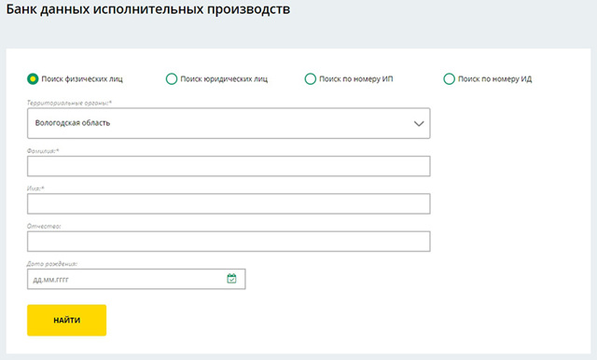Image resolution: width=597 pixels, height=360 pixels.
Task: Open the calendar picker icon
Action: click(231, 279)
